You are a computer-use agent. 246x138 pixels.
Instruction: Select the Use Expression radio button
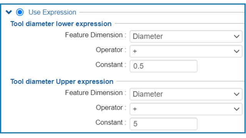point(20,12)
